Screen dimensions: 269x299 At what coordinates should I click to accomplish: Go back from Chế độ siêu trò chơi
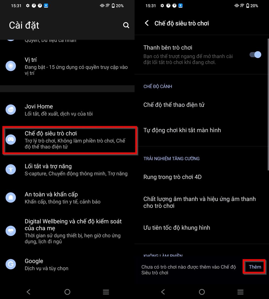(x=147, y=23)
